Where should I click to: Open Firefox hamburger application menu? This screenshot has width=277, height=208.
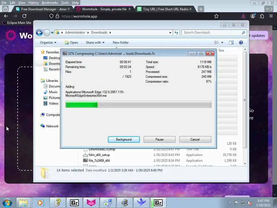click(x=271, y=16)
